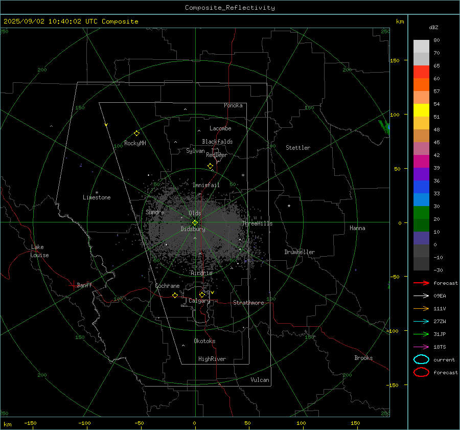Click the red cross marker at Banff
The image size is (460, 430).
tap(73, 285)
